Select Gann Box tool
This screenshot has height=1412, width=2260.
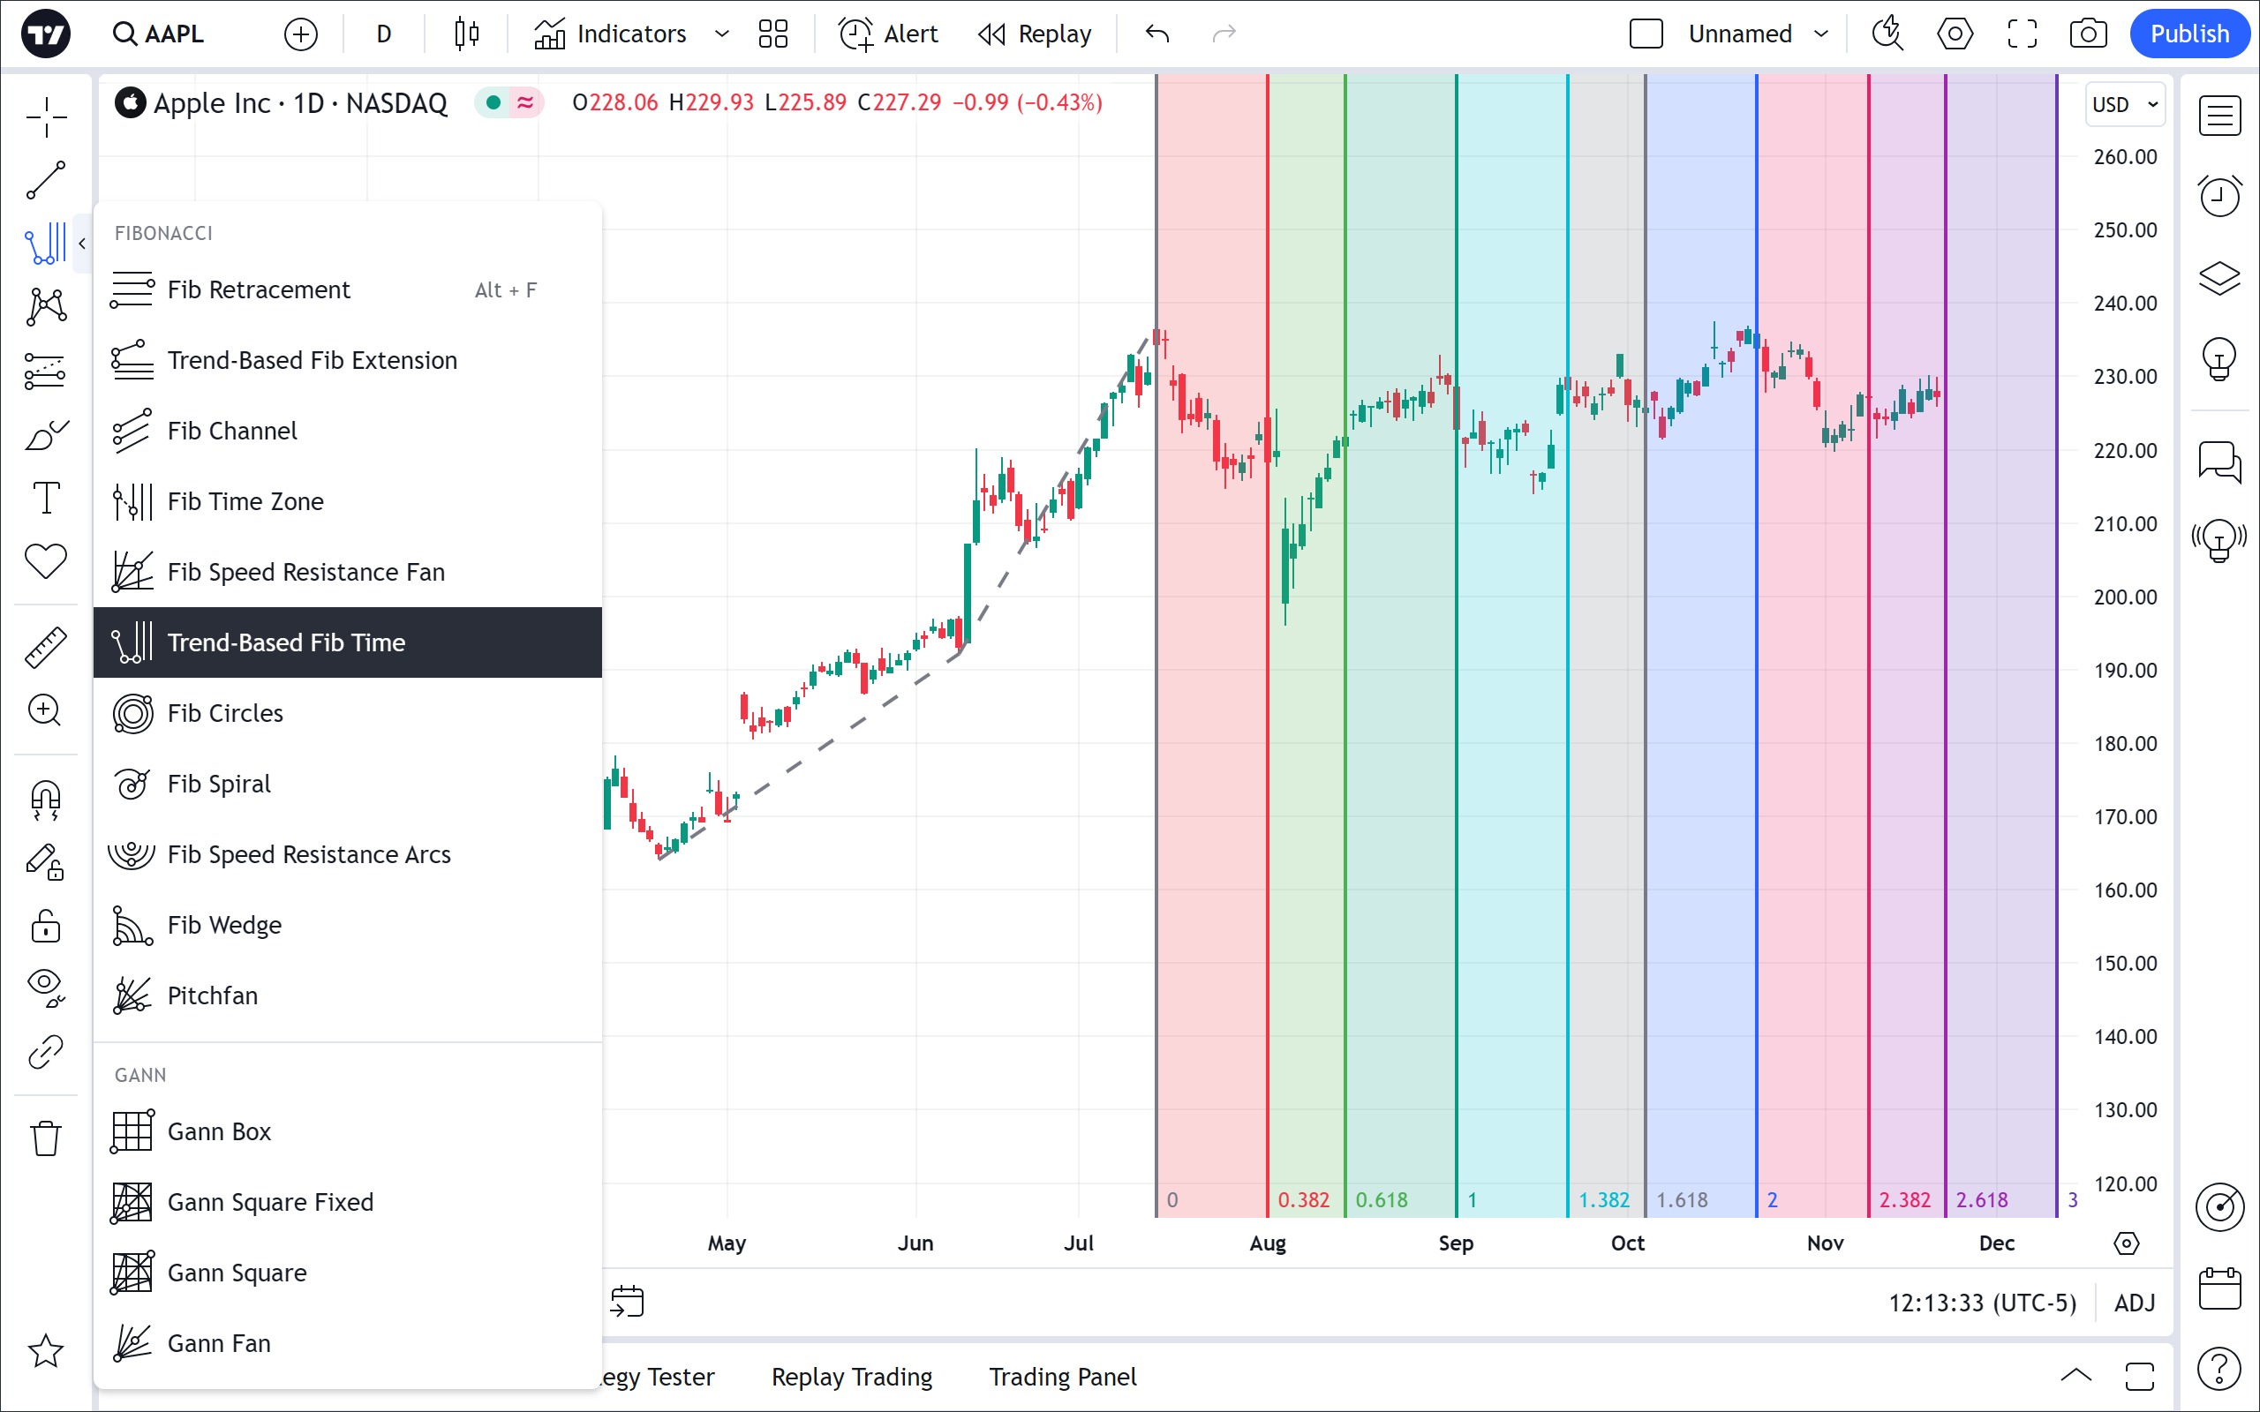click(x=348, y=1132)
